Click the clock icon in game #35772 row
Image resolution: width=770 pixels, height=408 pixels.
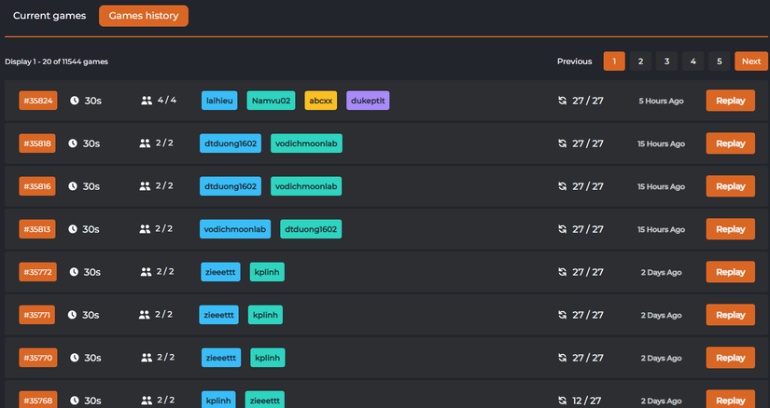(x=73, y=272)
